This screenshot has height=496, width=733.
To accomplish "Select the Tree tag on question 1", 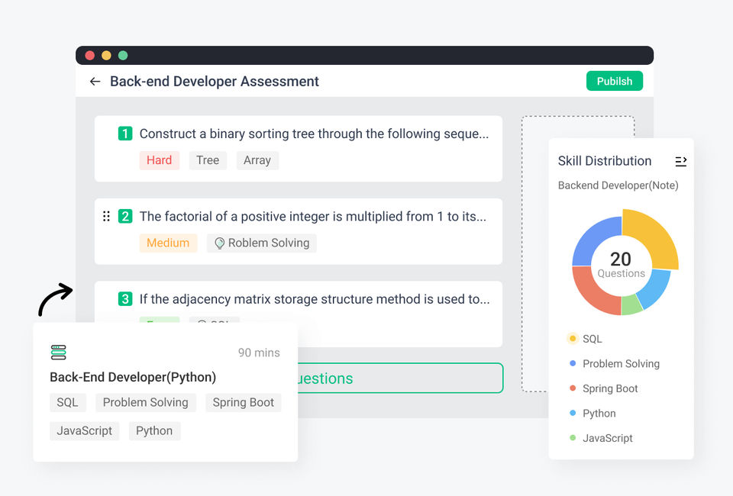I will point(208,160).
